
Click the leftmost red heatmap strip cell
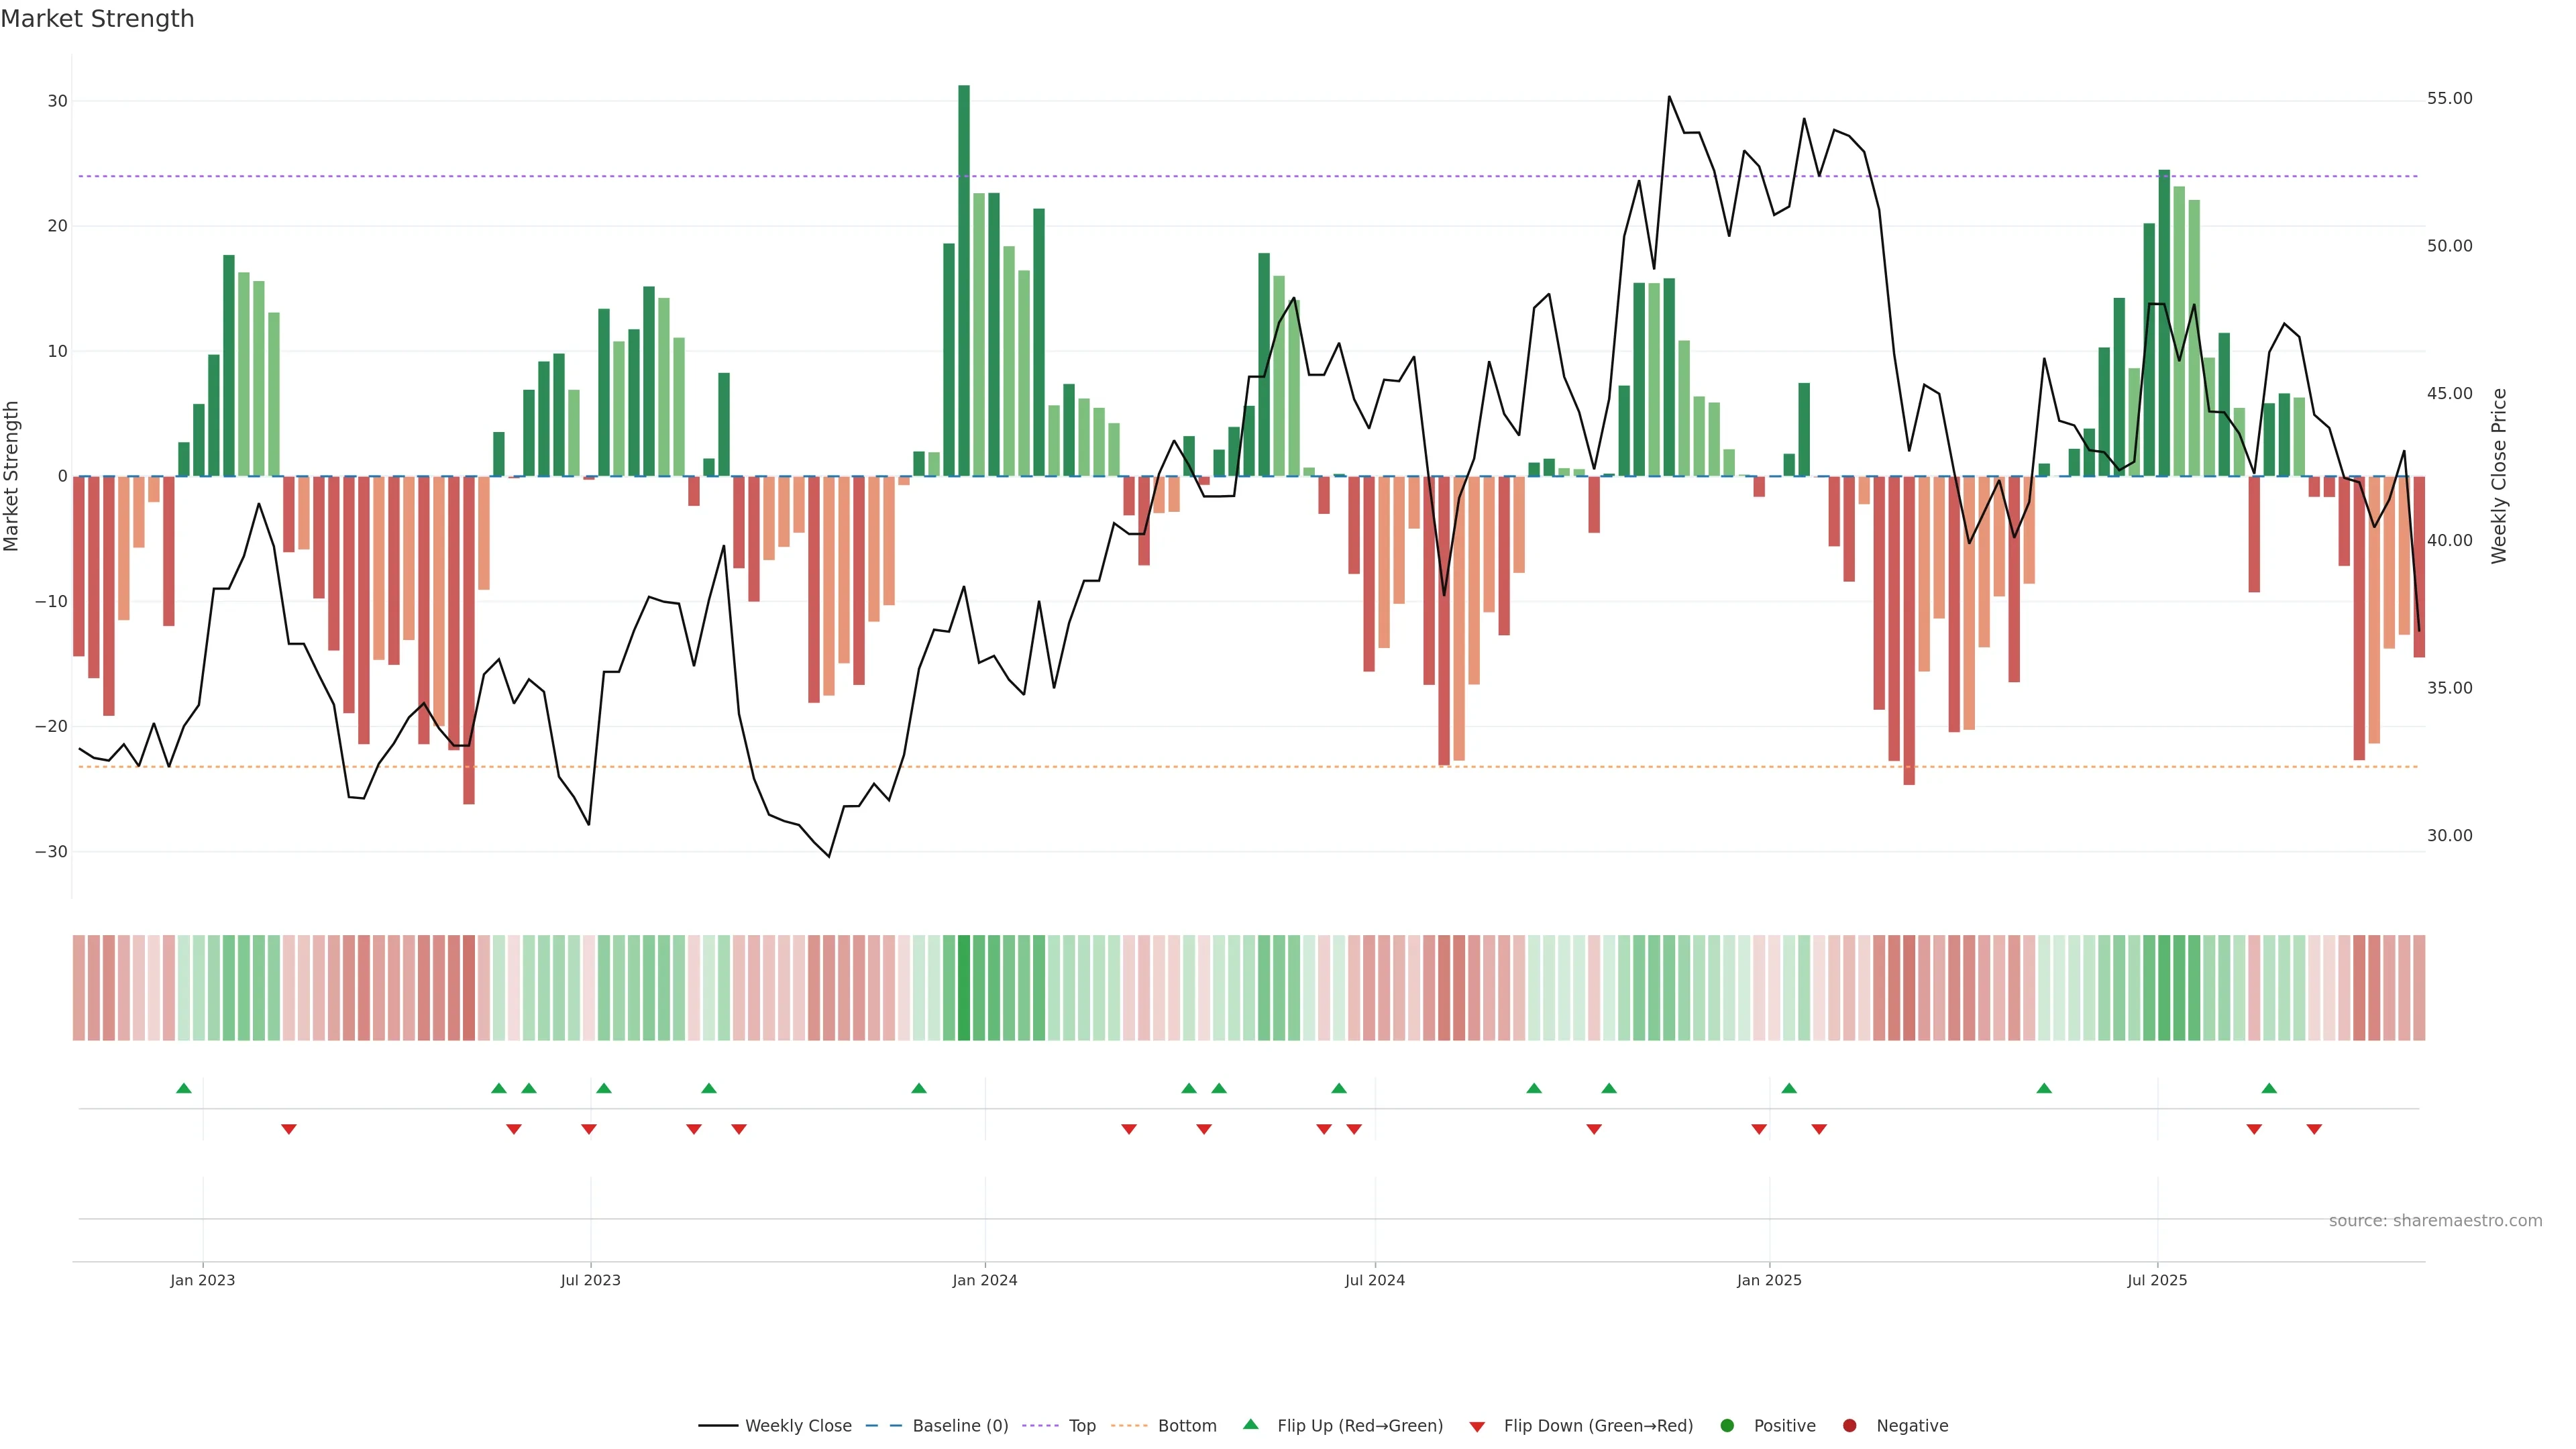pos(79,988)
